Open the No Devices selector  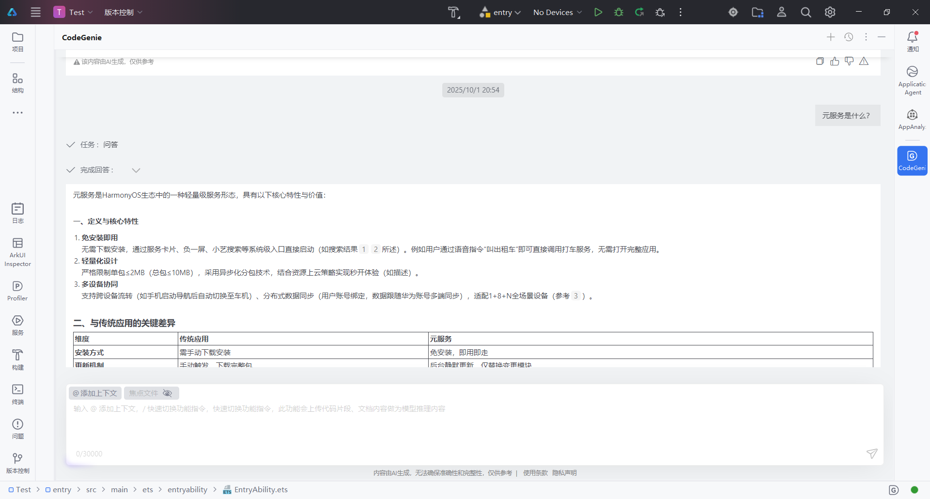point(558,12)
